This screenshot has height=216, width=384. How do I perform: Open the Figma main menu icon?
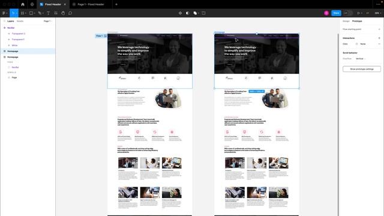click(4, 13)
